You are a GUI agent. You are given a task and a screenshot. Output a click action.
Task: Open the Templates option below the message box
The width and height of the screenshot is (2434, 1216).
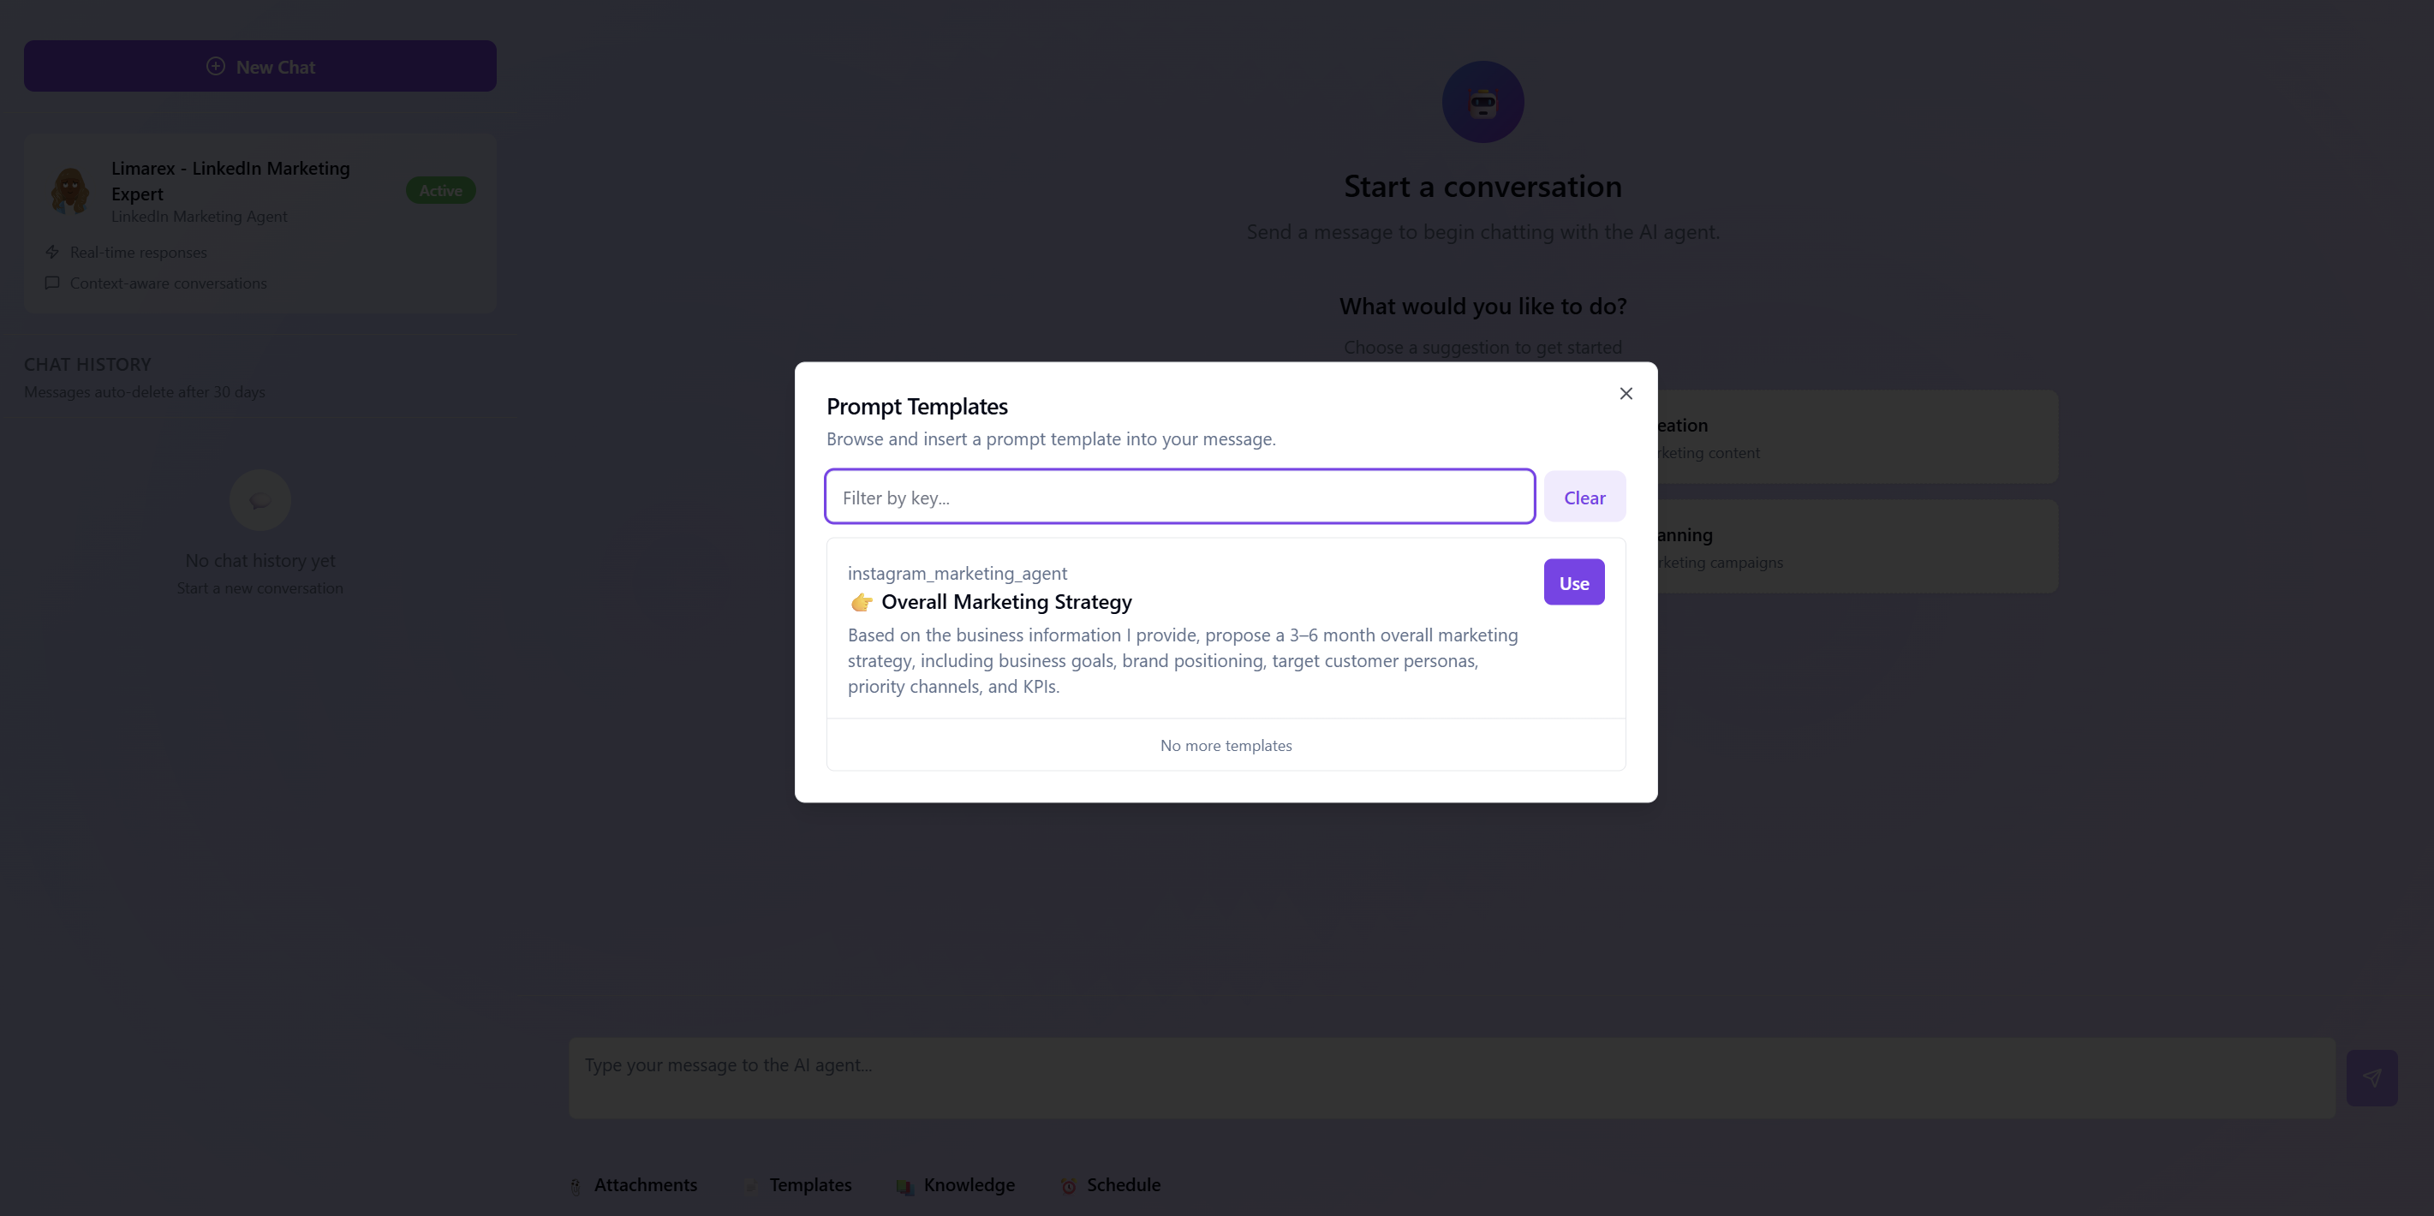[x=808, y=1185]
